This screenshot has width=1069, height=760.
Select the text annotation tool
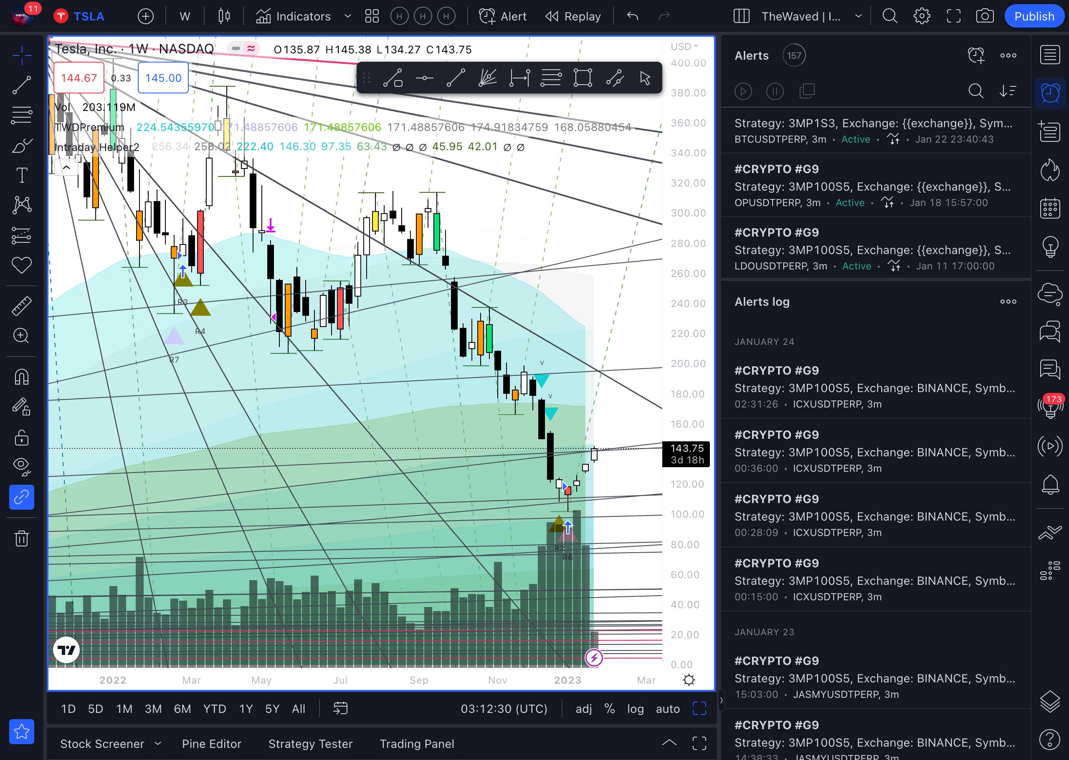22,176
